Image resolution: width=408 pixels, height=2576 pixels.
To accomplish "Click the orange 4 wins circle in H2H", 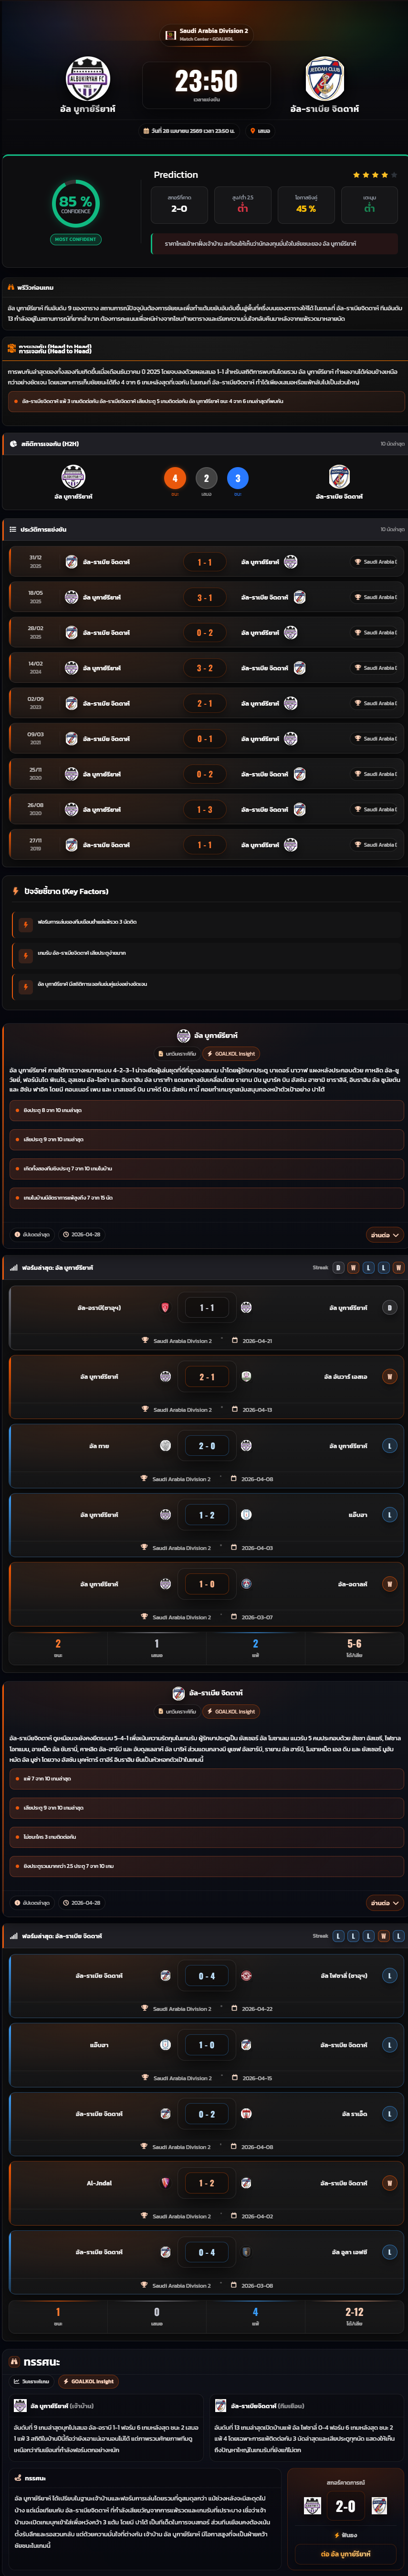I will [175, 478].
